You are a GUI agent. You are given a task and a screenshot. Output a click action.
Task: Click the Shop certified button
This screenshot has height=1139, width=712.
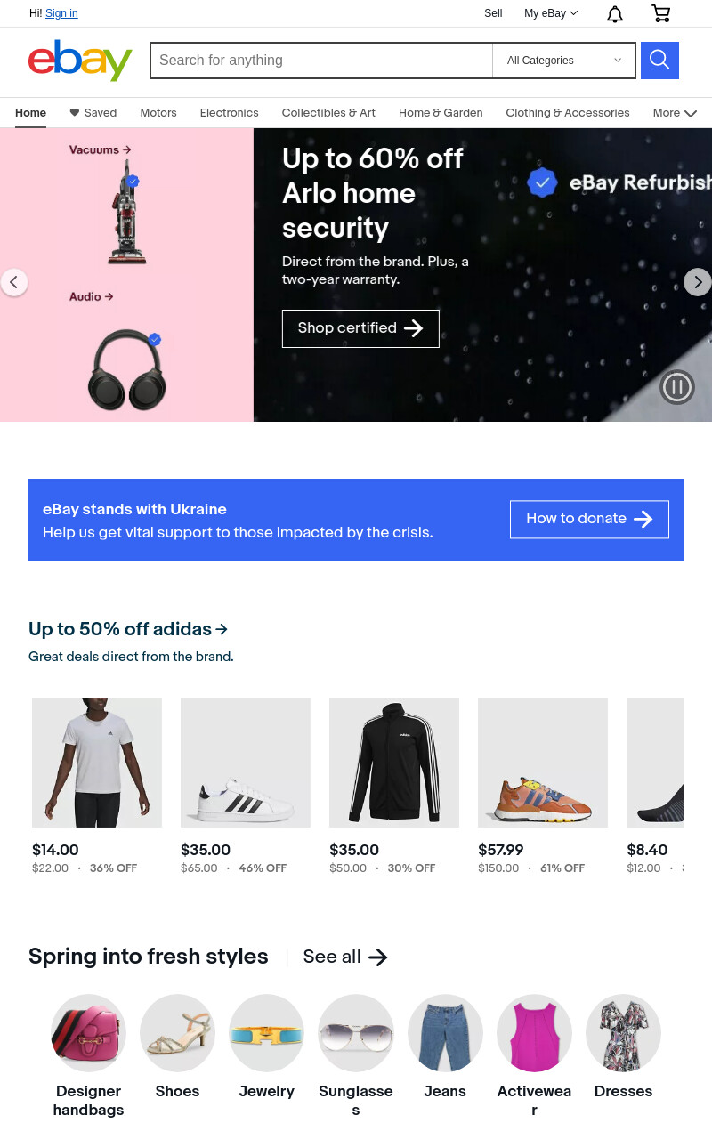[360, 328]
